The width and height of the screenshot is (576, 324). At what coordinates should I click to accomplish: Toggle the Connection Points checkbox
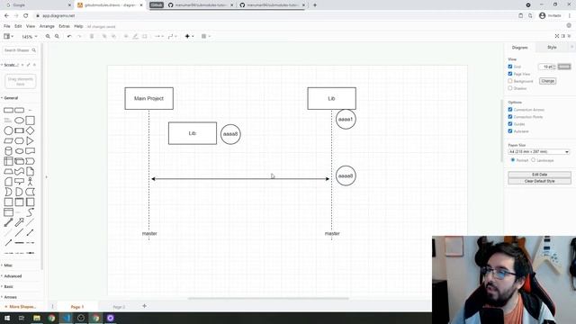510,117
